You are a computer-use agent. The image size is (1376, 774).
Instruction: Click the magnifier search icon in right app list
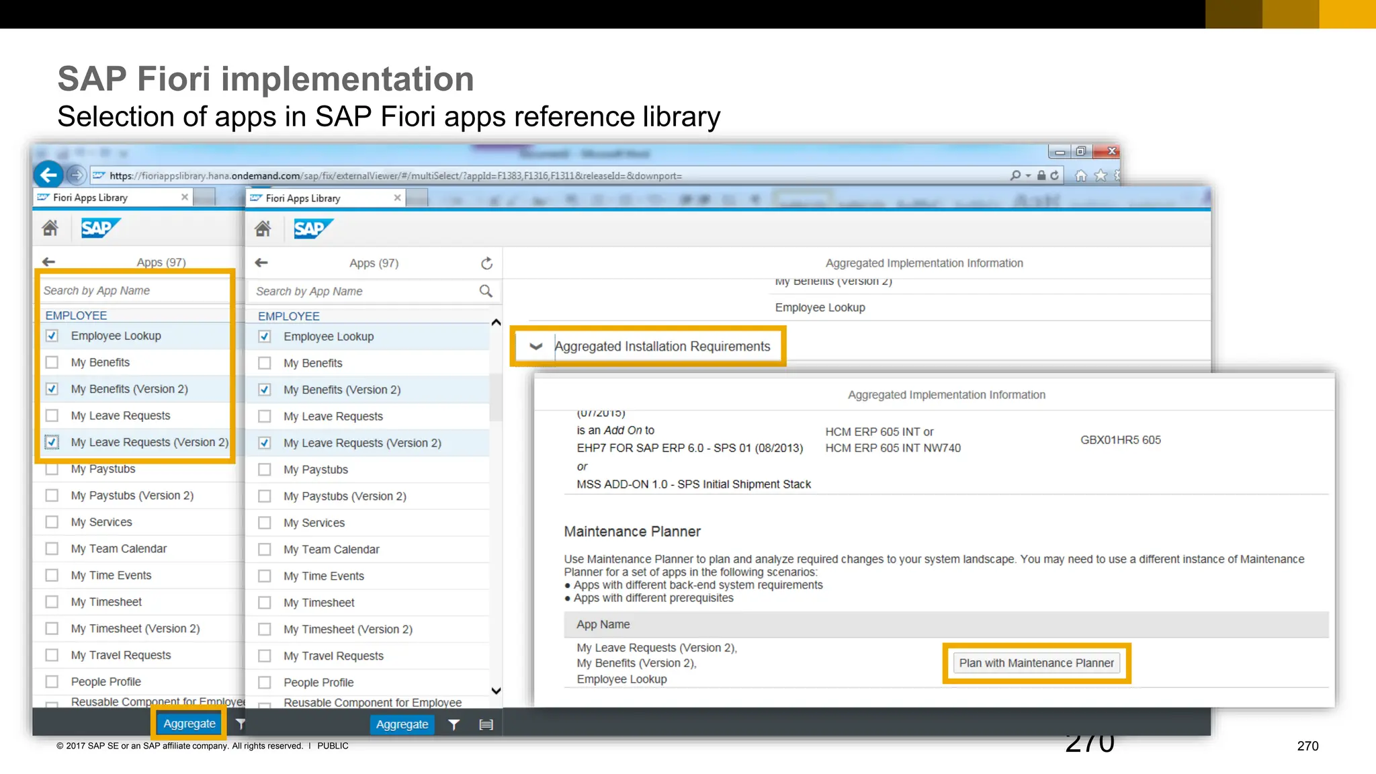coord(486,291)
